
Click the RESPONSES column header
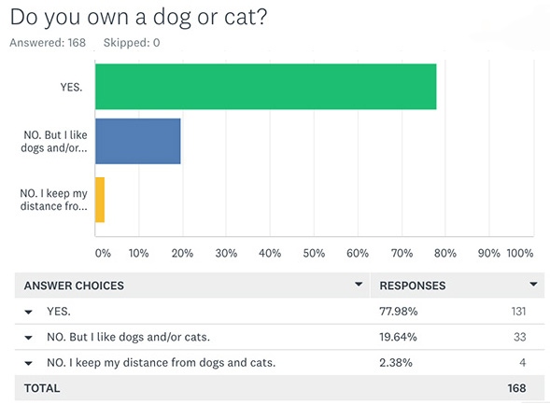(413, 286)
